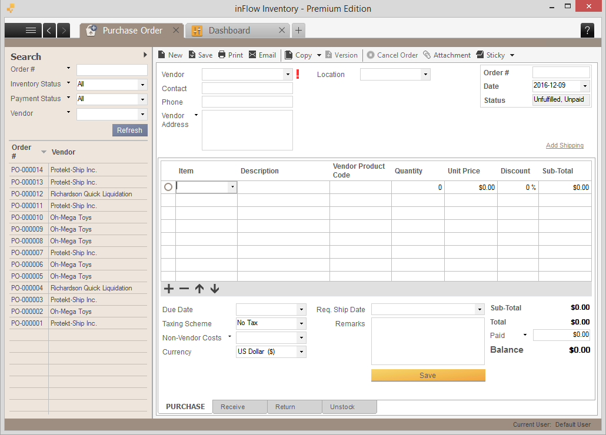Viewport: 606px width, 435px height.
Task: Add an Attachment
Action: pyautogui.click(x=447, y=55)
